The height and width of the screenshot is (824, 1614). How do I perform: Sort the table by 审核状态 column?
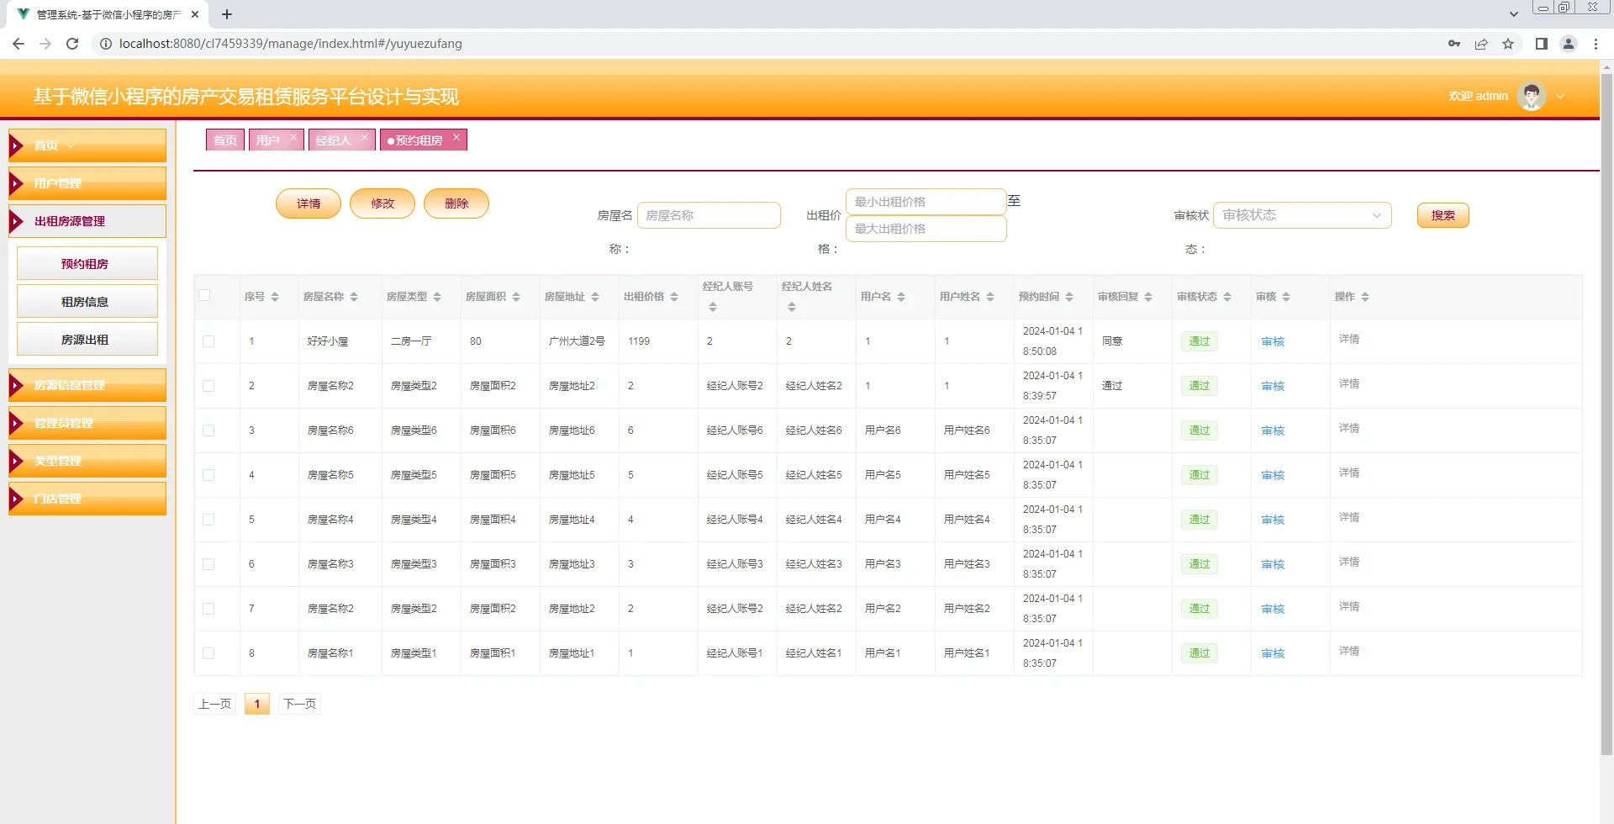click(1228, 296)
